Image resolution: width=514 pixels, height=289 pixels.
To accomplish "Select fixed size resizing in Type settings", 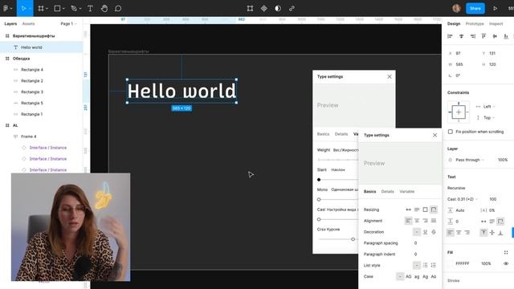I will (425, 210).
